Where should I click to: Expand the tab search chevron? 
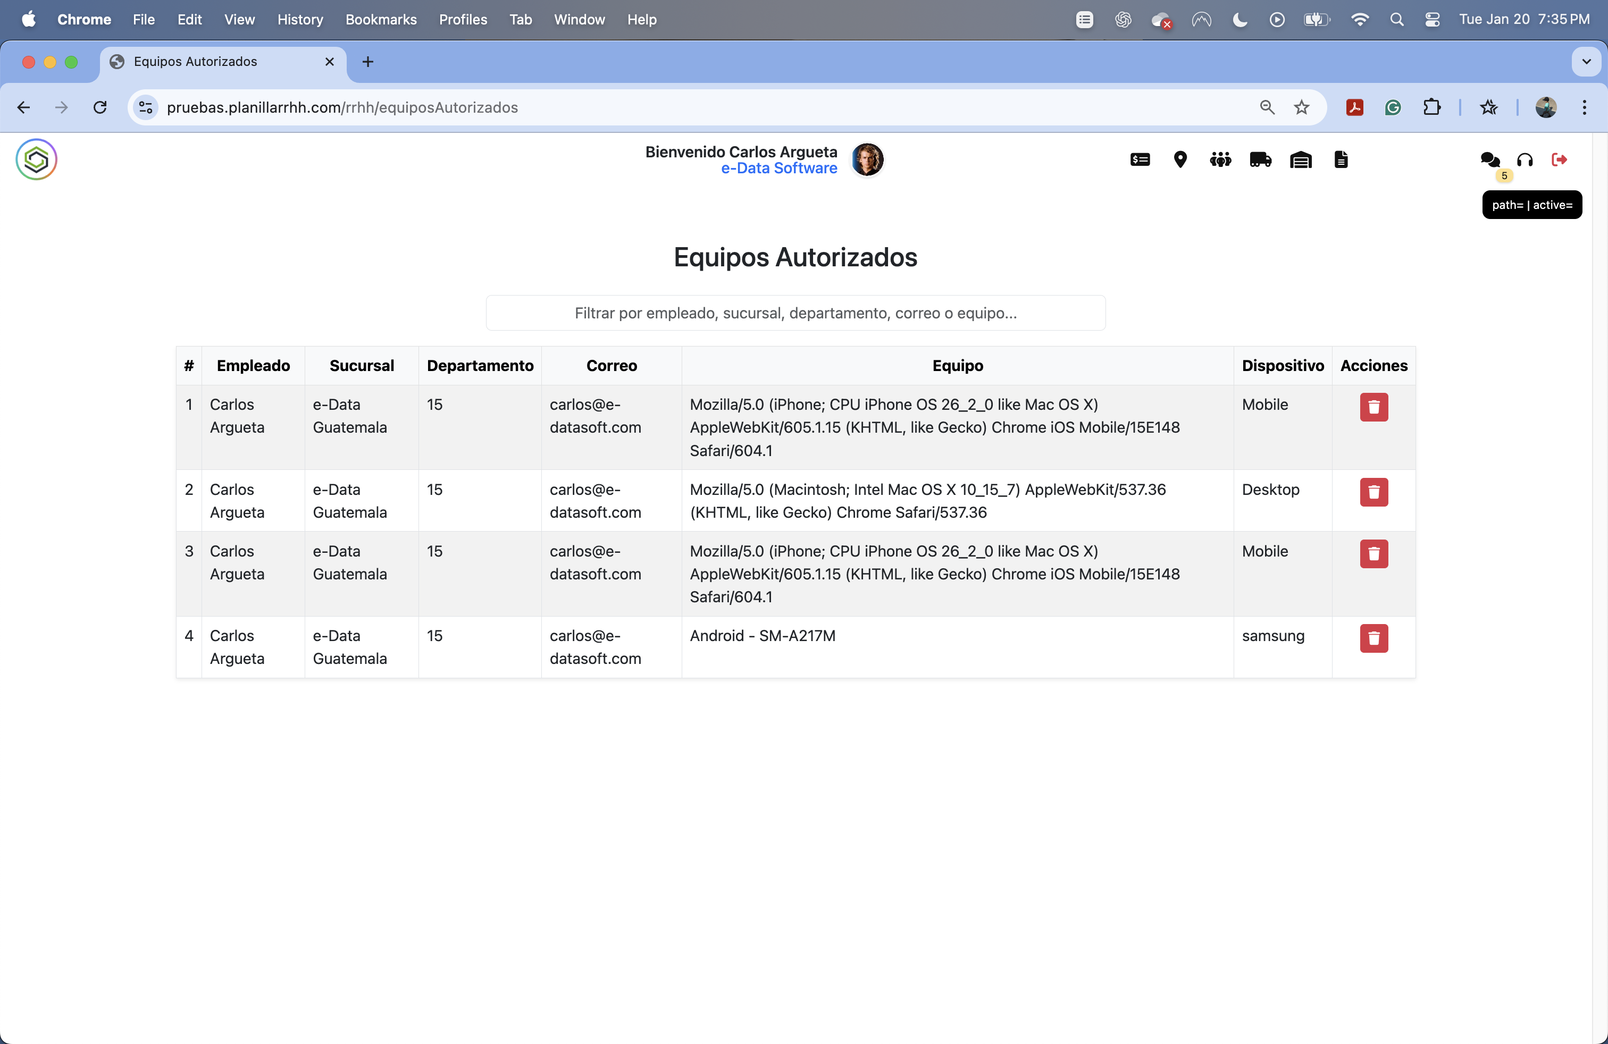1586,62
